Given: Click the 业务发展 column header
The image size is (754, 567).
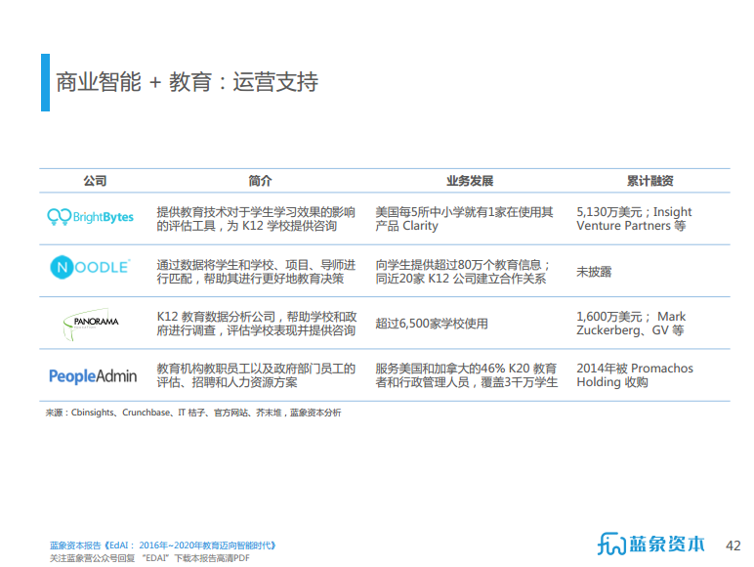Looking at the screenshot, I should [x=470, y=181].
